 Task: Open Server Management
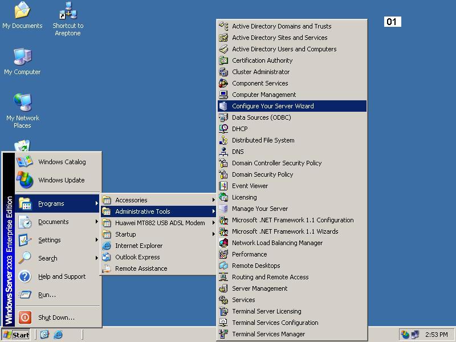coord(292,288)
